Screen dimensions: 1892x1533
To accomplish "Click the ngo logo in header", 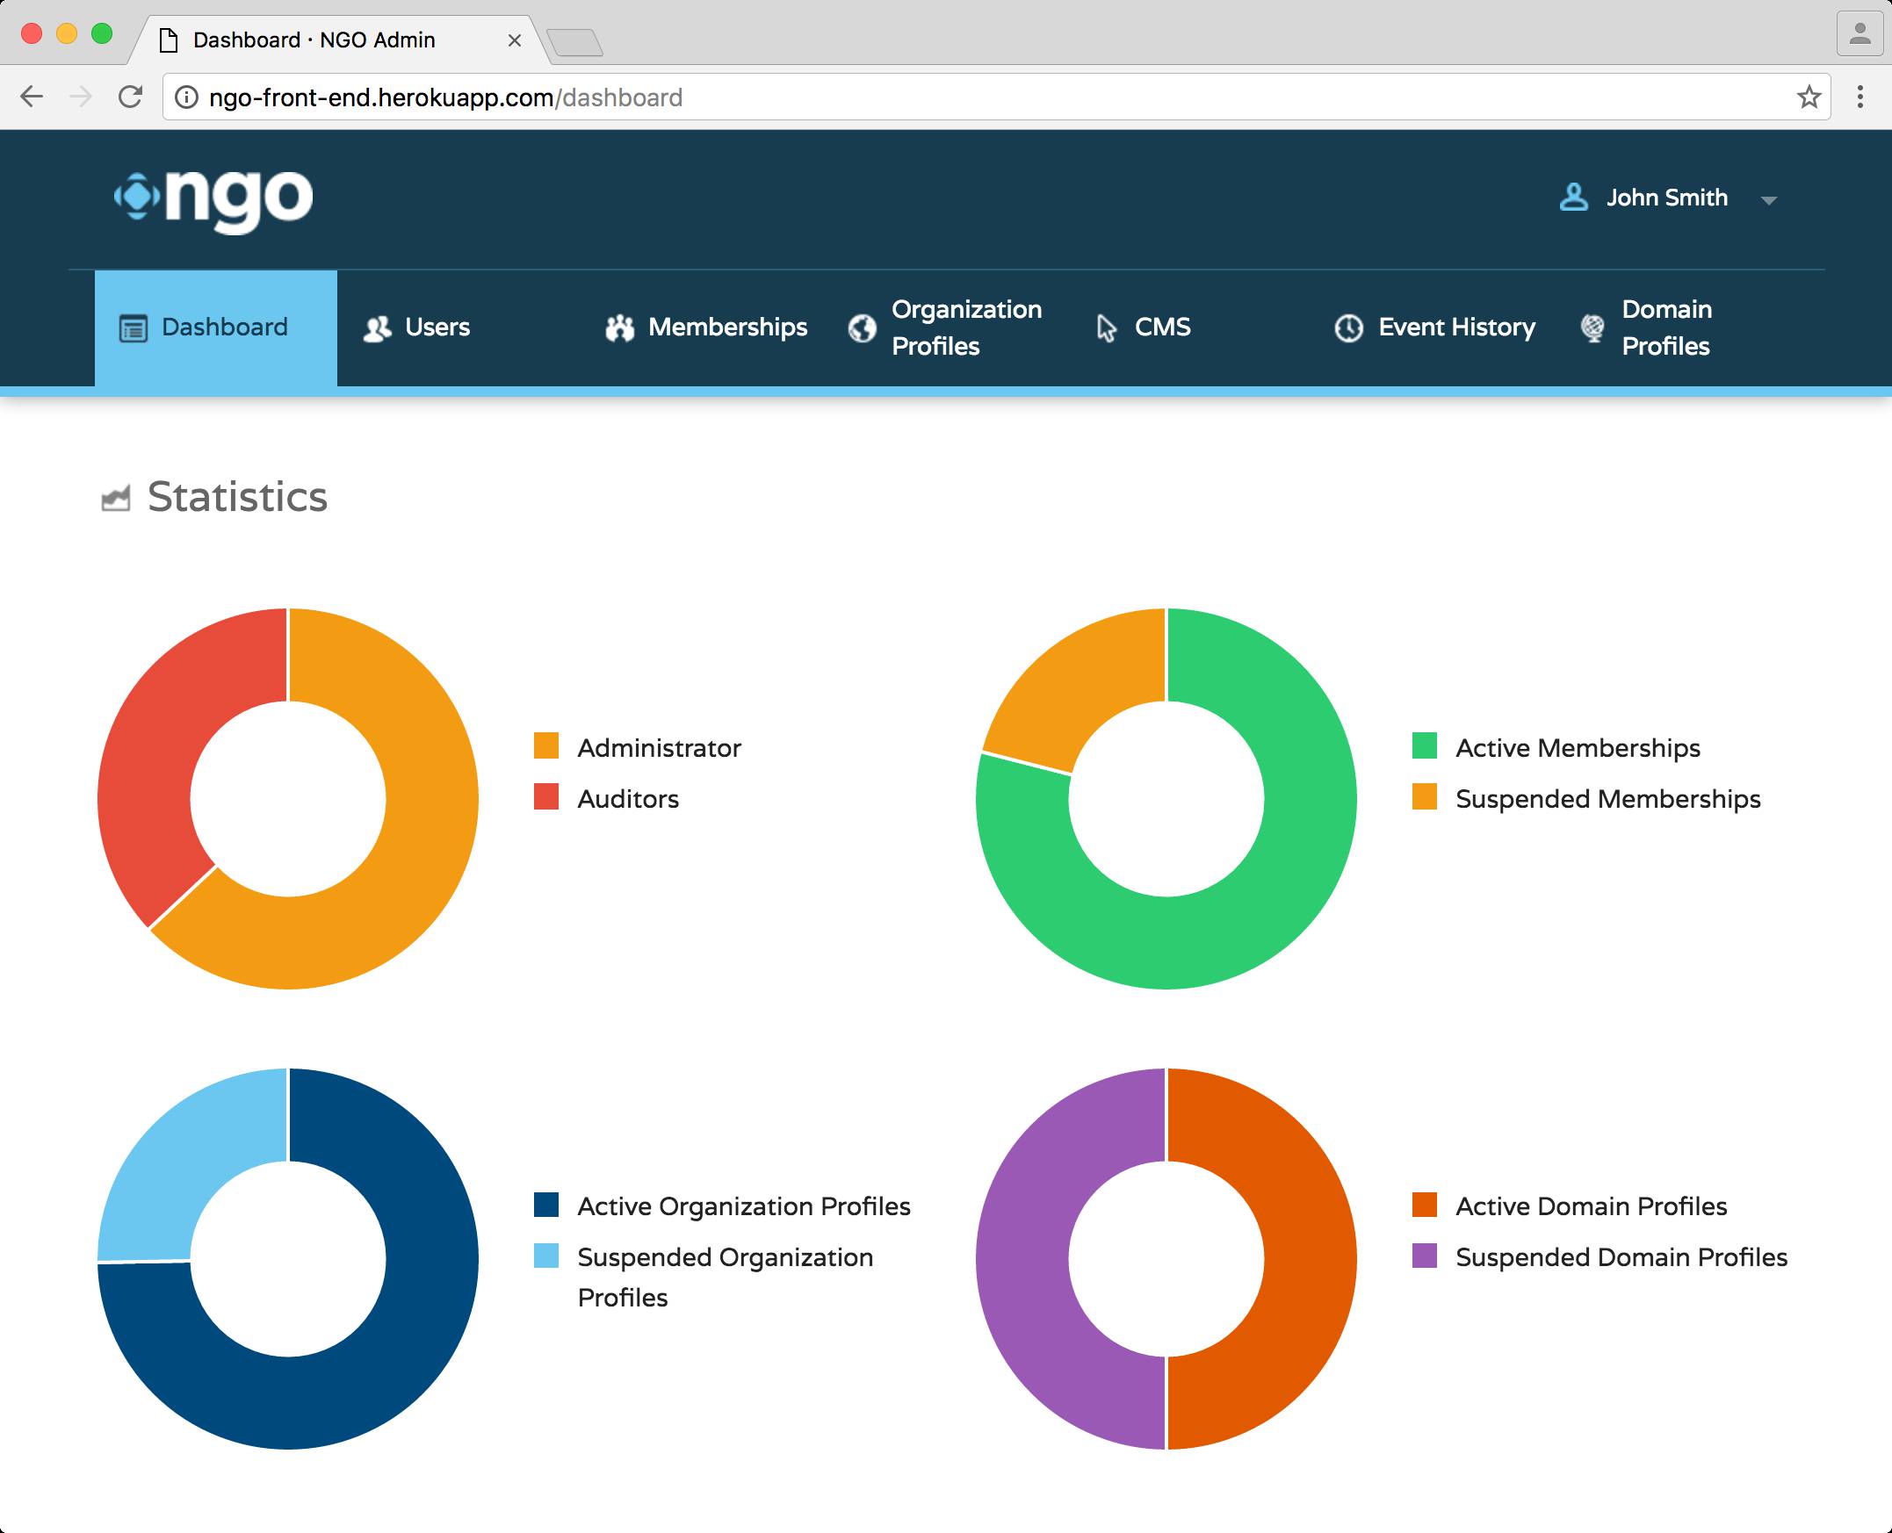I will 213,198.
